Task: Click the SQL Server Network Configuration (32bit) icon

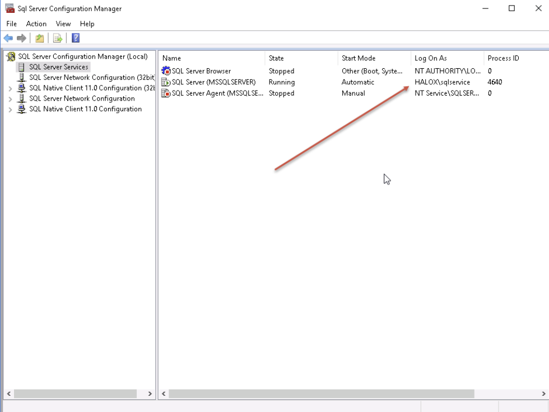Action: coord(22,77)
